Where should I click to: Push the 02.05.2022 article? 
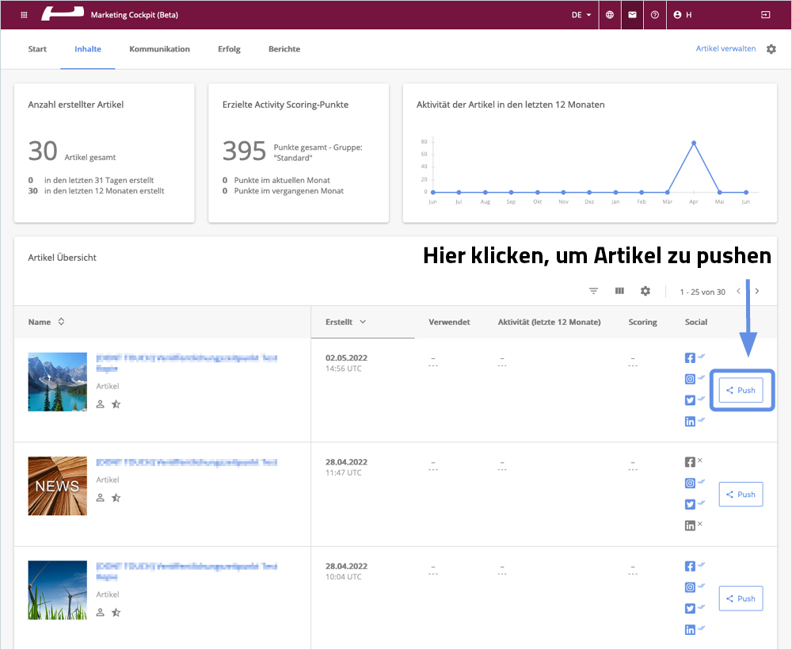point(741,390)
